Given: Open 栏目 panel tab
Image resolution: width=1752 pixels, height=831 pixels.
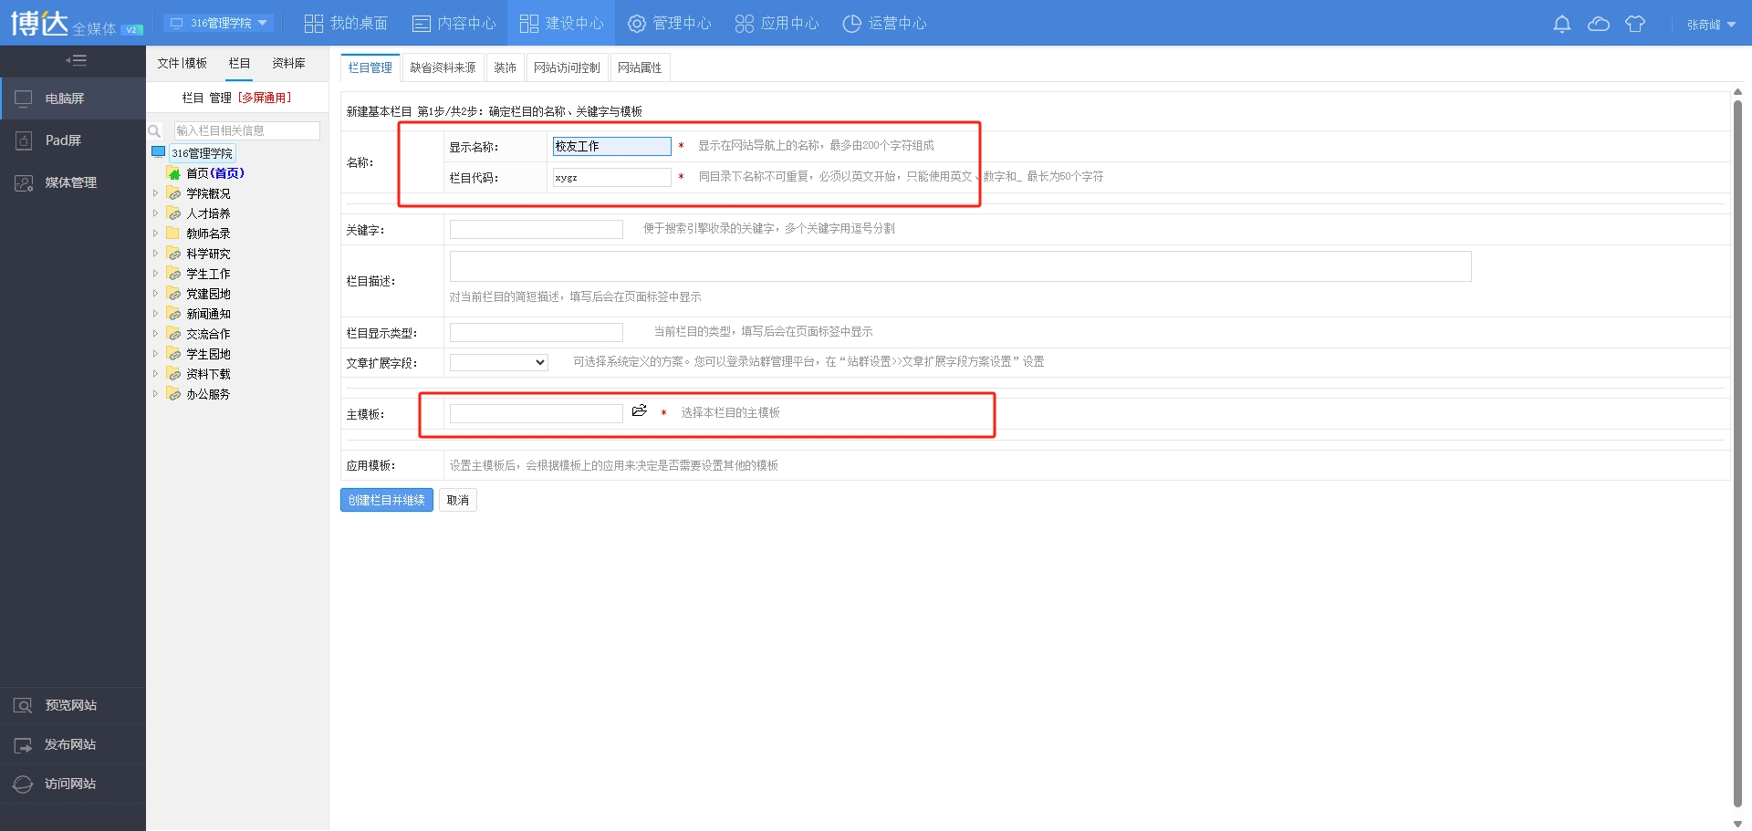Looking at the screenshot, I should (x=239, y=63).
